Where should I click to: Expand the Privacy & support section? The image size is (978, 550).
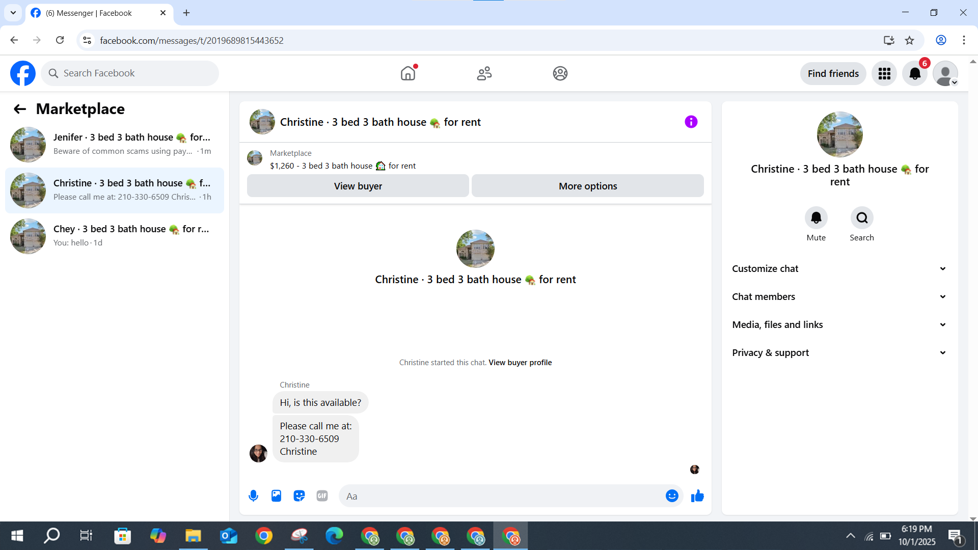pyautogui.click(x=839, y=353)
